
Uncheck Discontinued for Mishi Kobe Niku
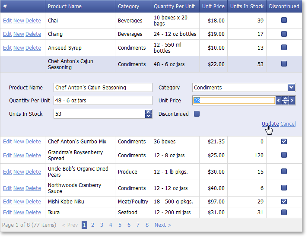pyautogui.click(x=284, y=201)
